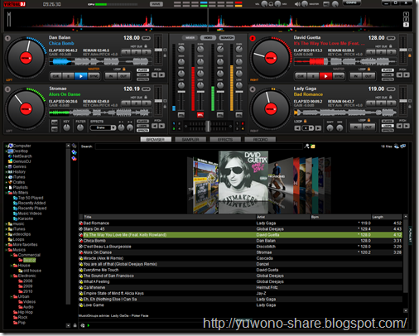The width and height of the screenshot is (419, 336).
Task: Toggle the WAVE display button
Action: (x=157, y=4)
